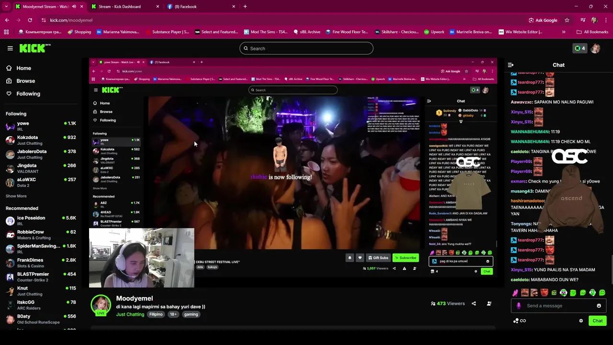Screen dimensions: 613x345
Task: Open B0aty Old School RuneScape channel
Action: click(41, 319)
